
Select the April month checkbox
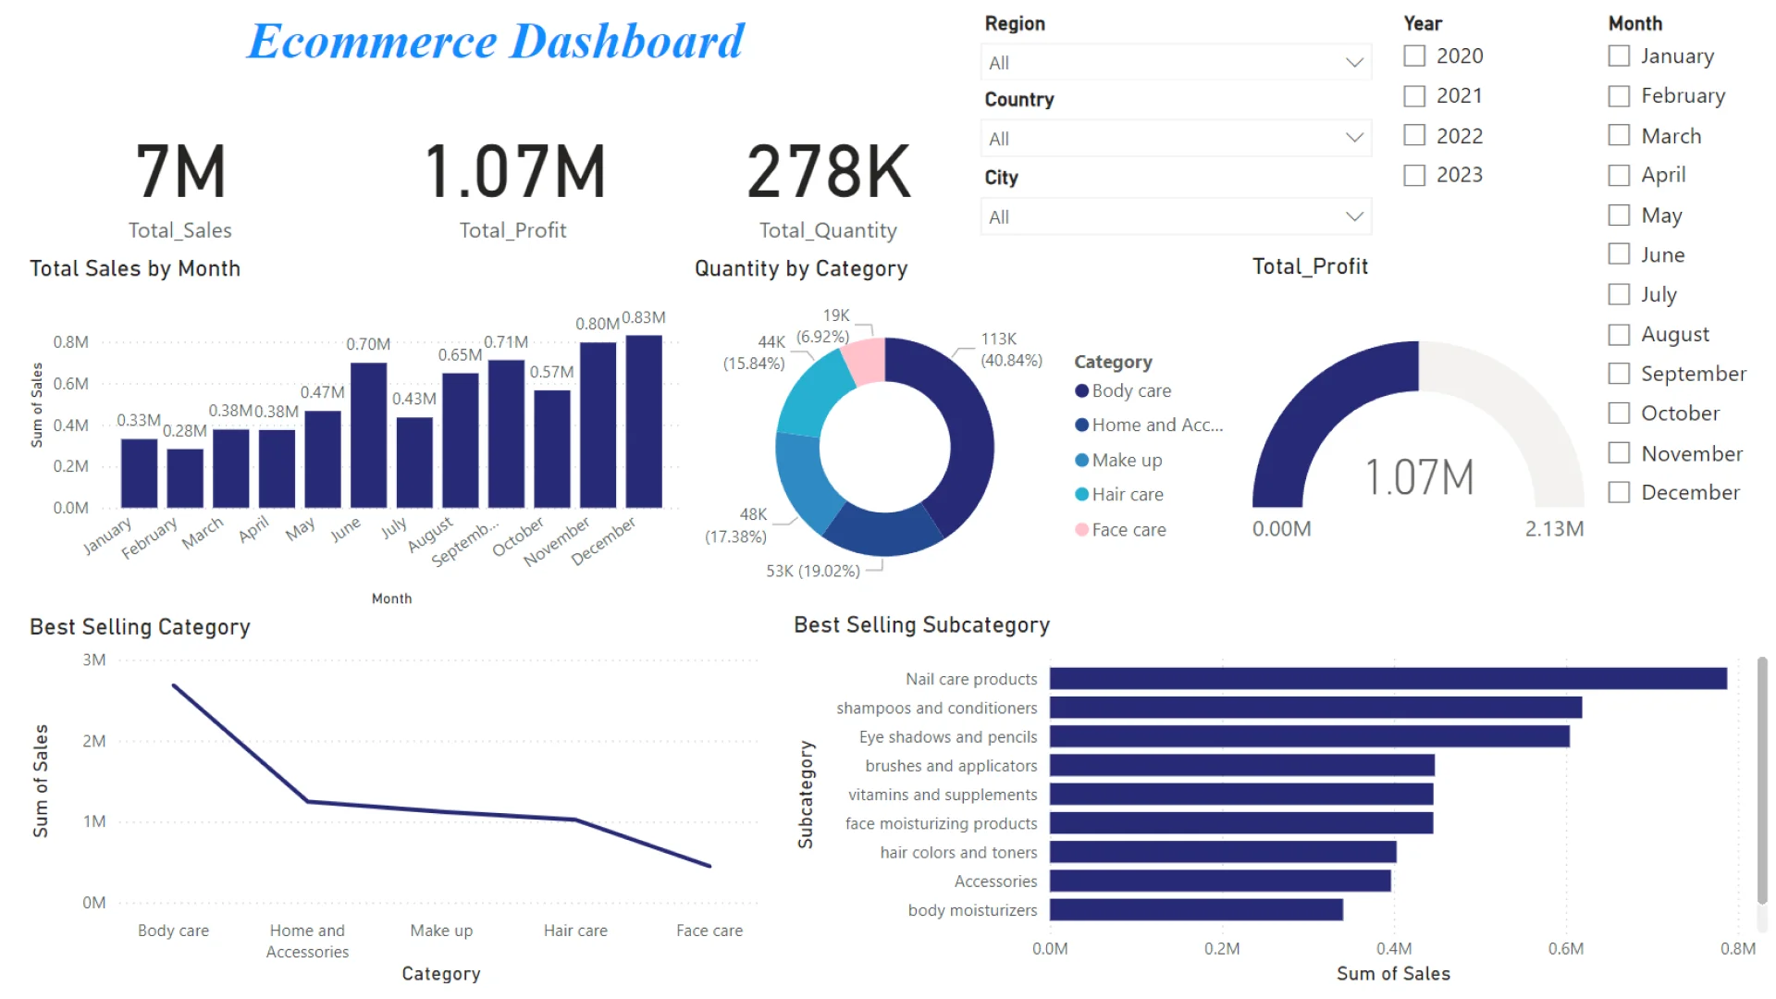pos(1619,175)
